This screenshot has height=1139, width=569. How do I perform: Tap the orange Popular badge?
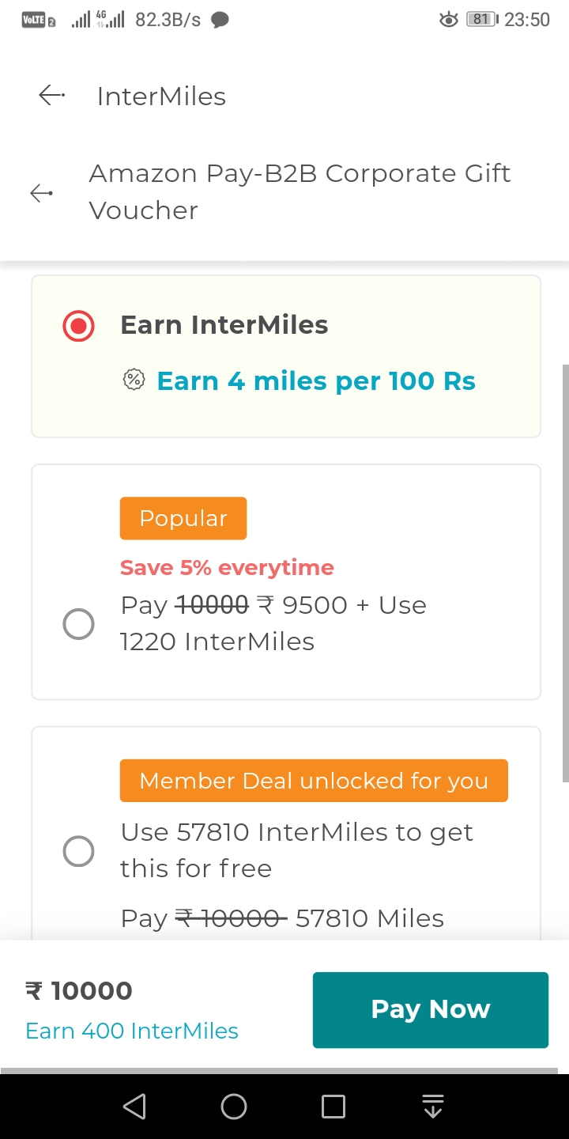point(183,518)
